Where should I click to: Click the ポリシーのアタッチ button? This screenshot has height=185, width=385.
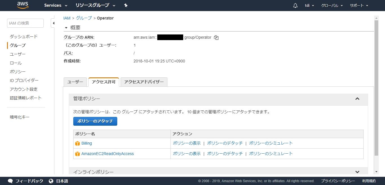pos(95,121)
